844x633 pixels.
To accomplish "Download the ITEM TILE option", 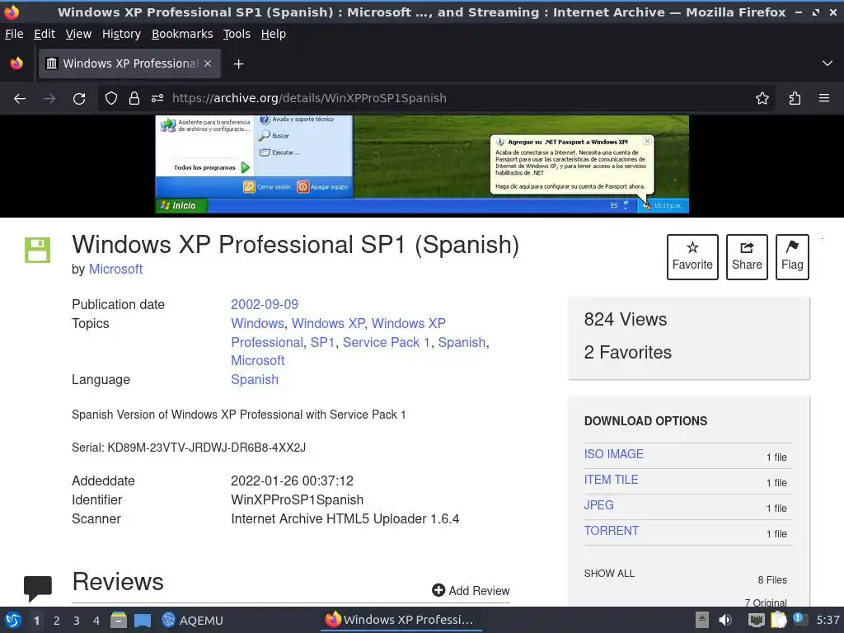I will tap(611, 480).
